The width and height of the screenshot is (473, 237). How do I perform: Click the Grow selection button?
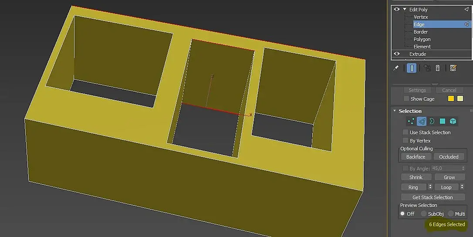[x=449, y=177]
